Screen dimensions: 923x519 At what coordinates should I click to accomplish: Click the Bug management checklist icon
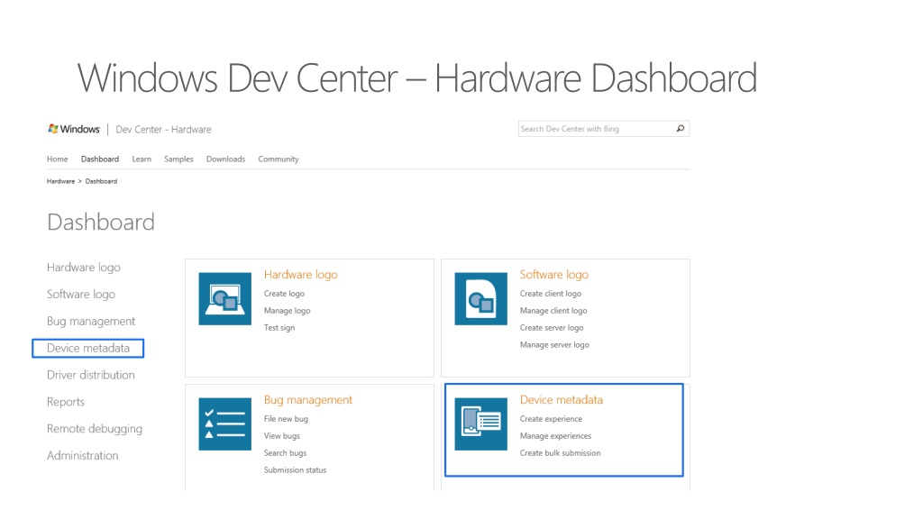224,423
